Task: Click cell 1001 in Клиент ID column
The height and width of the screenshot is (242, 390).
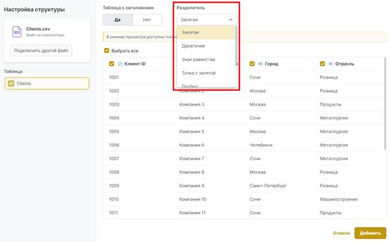Action: click(114, 77)
